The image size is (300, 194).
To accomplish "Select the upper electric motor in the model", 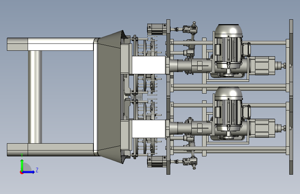I will coord(228,50).
